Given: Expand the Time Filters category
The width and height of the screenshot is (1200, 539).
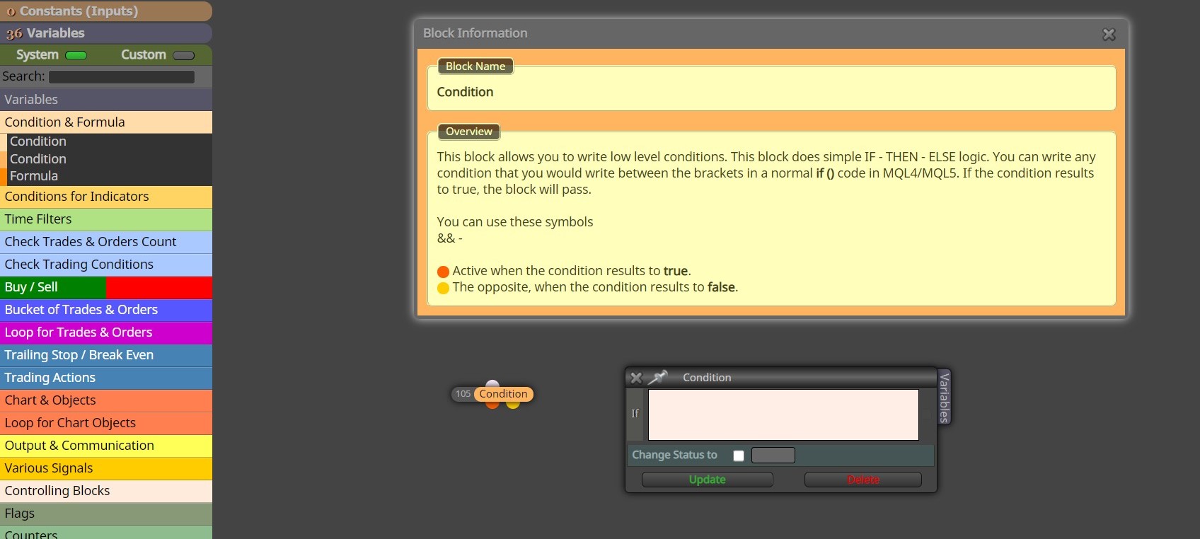Looking at the screenshot, I should (106, 219).
